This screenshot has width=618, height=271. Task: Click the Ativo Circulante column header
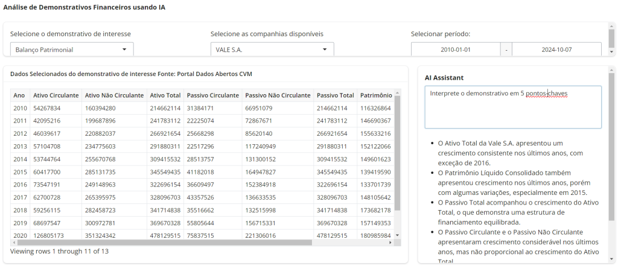[x=56, y=95]
